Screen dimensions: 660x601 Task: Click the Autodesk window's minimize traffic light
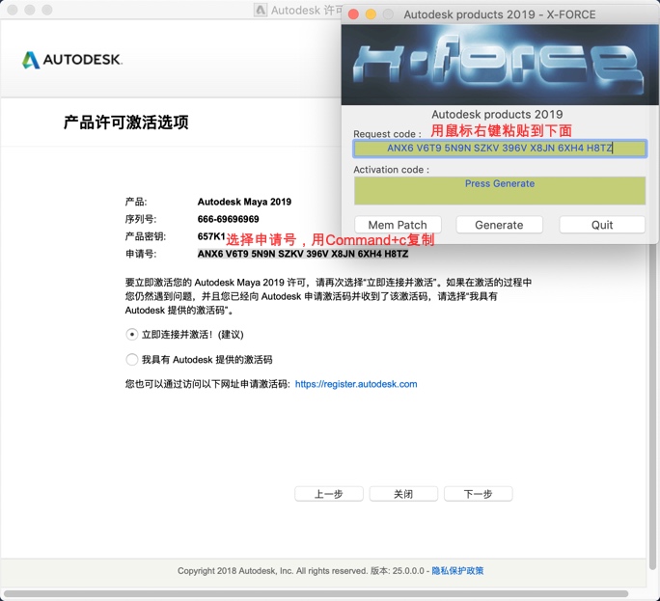click(x=30, y=10)
